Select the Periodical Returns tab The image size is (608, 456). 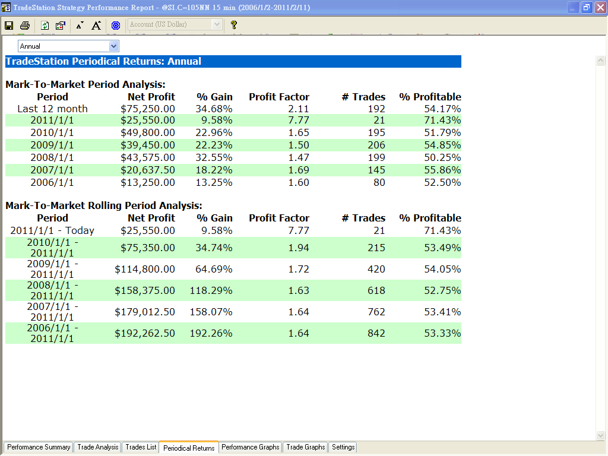(x=189, y=448)
